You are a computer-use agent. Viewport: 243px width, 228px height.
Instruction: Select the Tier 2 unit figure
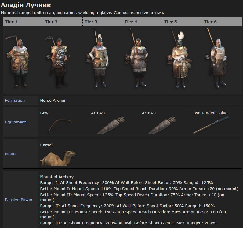click(x=58, y=61)
